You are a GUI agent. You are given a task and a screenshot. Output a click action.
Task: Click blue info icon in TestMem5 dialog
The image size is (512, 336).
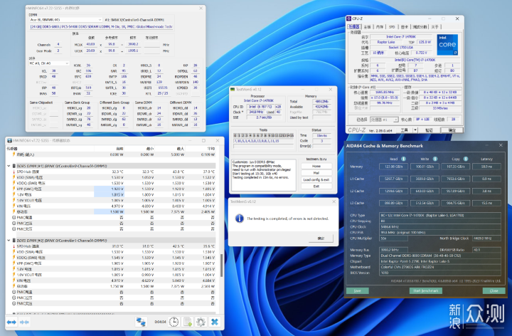[240, 219]
